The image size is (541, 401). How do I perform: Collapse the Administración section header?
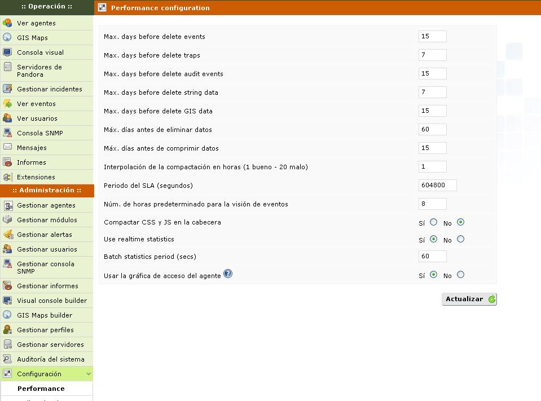(46, 191)
